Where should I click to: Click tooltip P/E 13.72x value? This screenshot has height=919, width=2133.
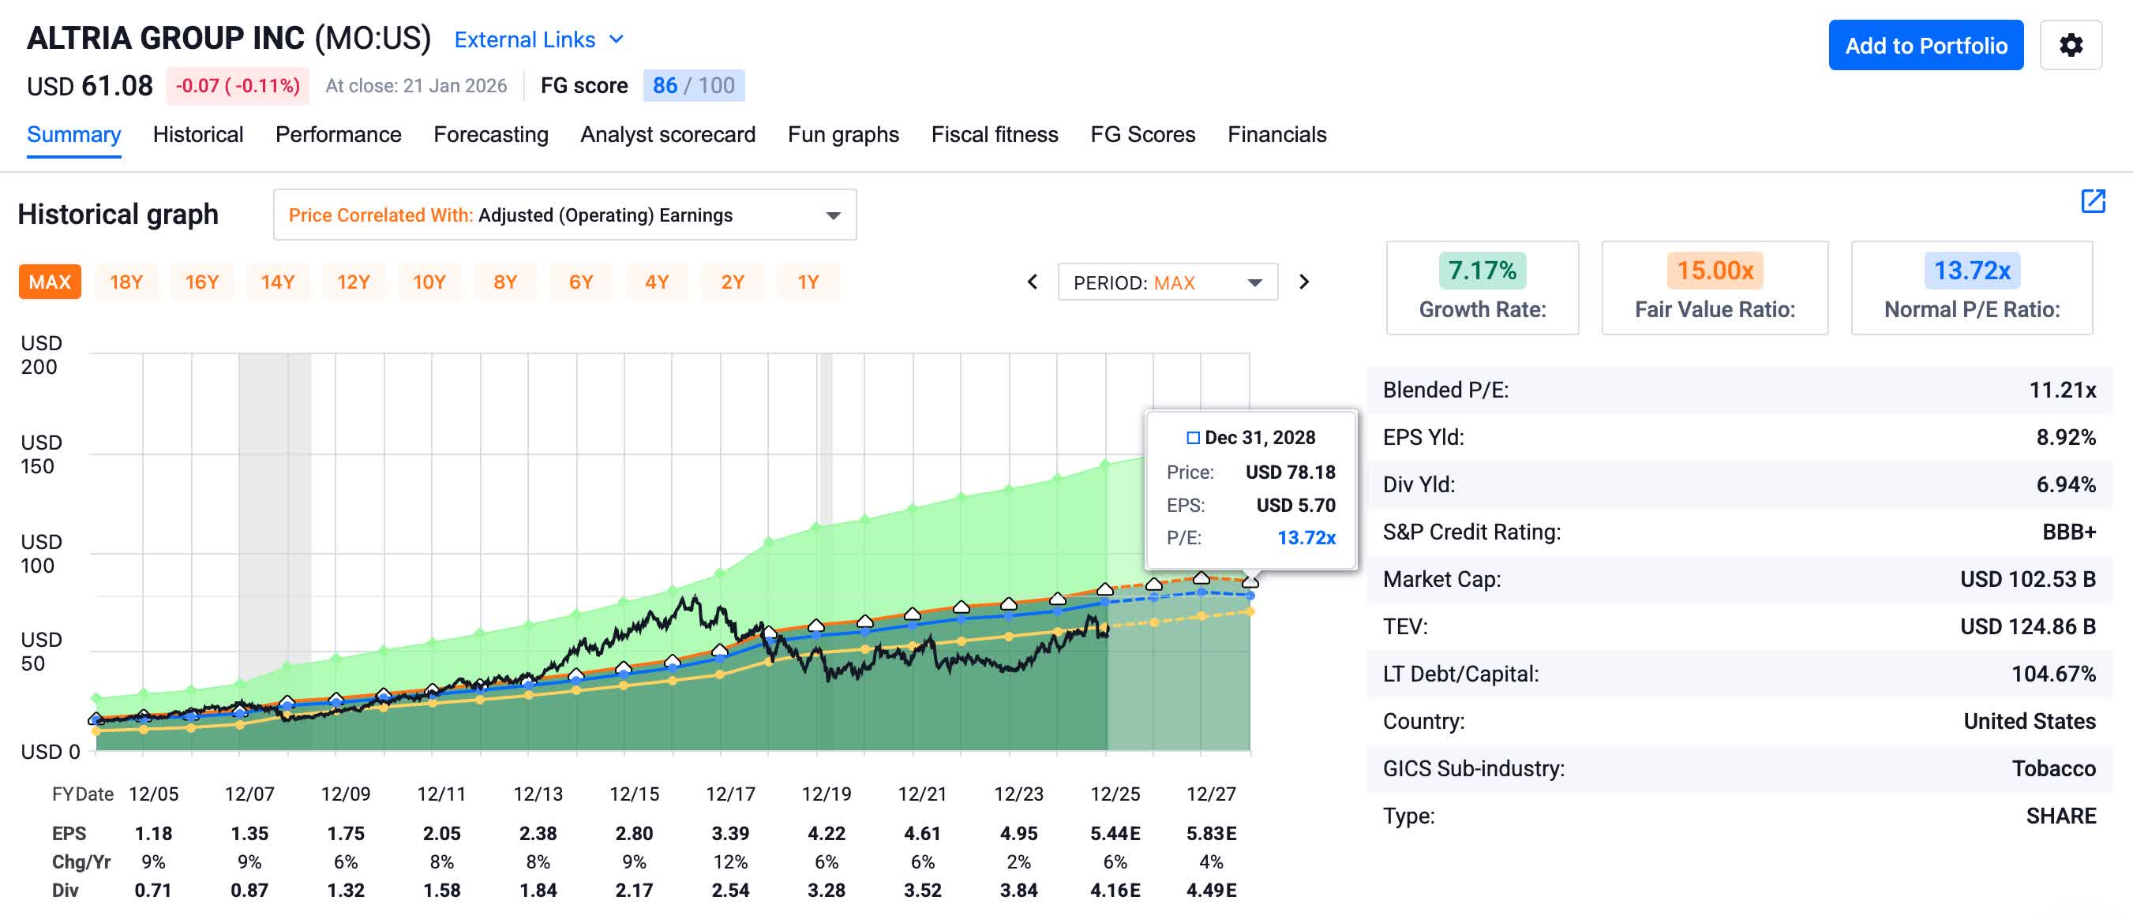tap(1306, 538)
